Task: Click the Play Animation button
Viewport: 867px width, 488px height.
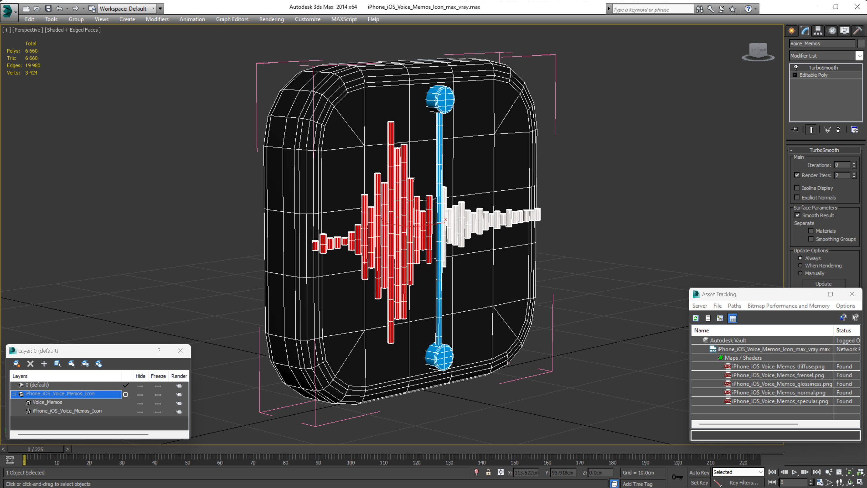Action: click(x=794, y=472)
